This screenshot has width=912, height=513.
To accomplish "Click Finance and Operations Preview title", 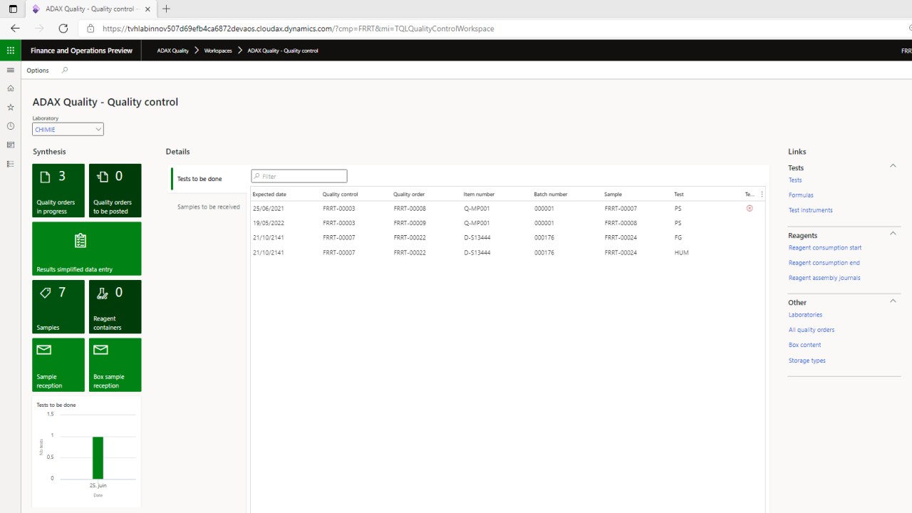I will (81, 51).
